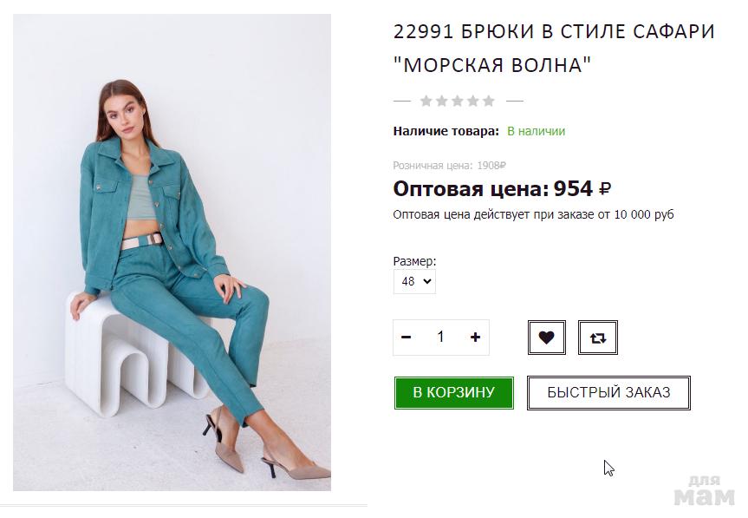Click the для мам watermark logo
The width and height of the screenshot is (748, 518).
(705, 491)
